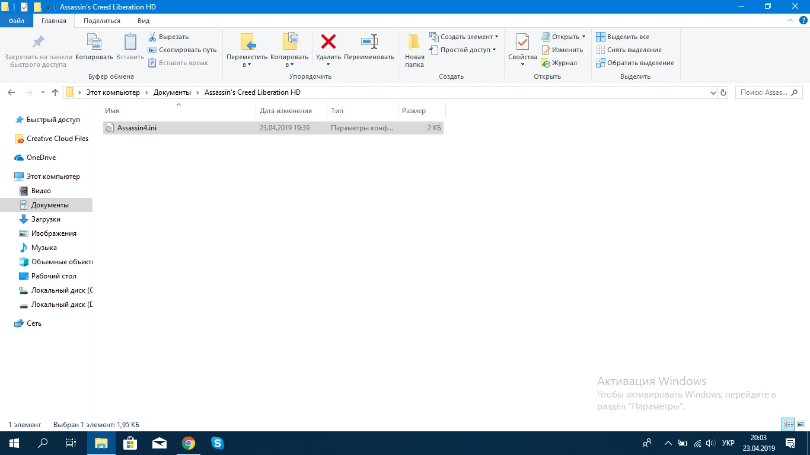The image size is (810, 455).
Task: Open the Файл (File) menu
Action: pos(17,21)
